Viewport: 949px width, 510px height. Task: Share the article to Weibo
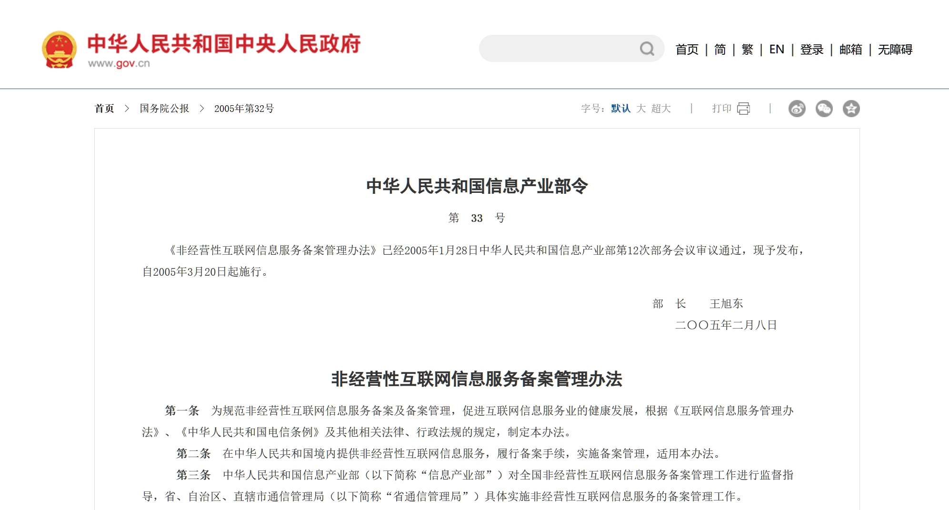coord(796,109)
